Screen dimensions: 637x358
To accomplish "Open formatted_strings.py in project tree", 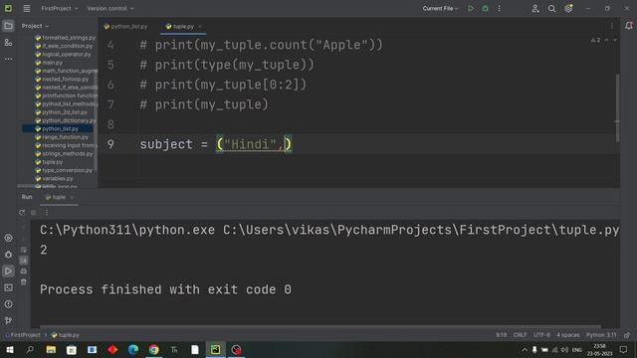I will (65, 38).
